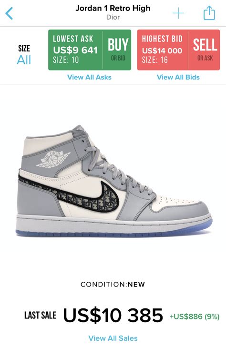Tap the Condition: New label

(113, 284)
